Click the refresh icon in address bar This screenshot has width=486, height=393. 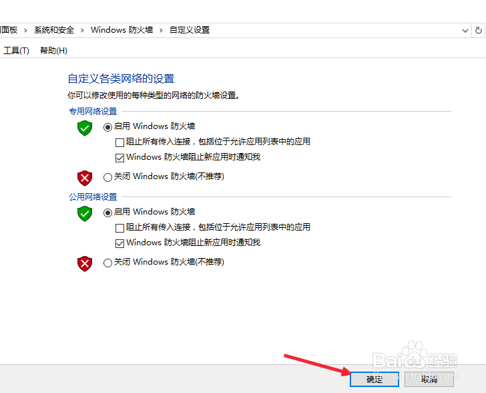479,31
